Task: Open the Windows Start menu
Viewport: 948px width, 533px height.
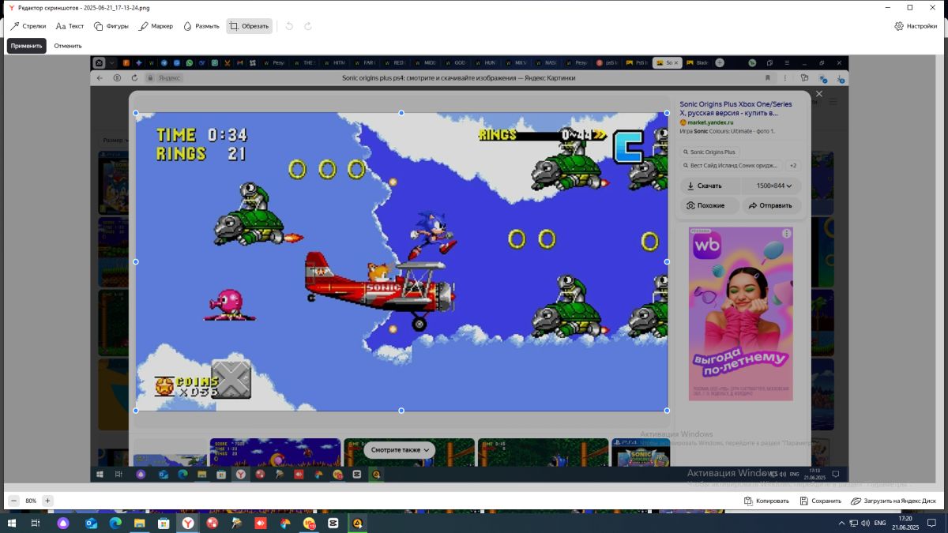Action: point(12,524)
